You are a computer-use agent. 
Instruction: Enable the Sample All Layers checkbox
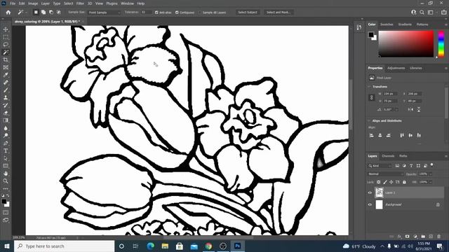pos(200,13)
